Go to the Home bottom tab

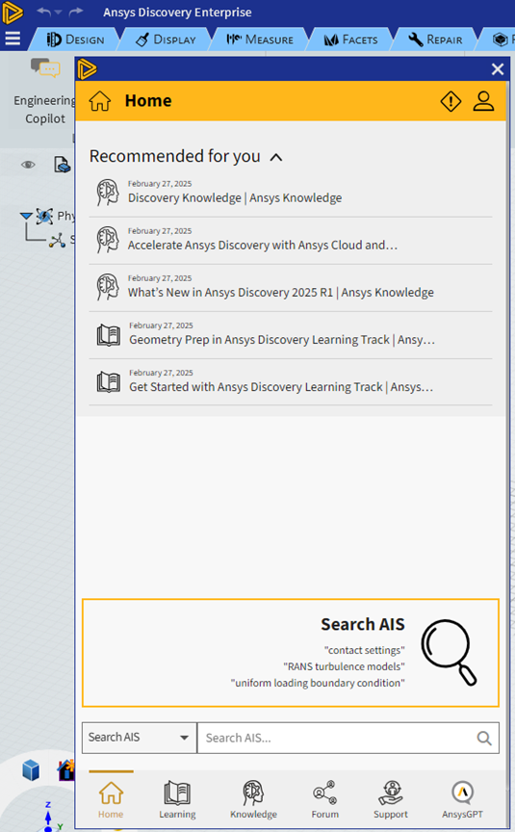[111, 799]
